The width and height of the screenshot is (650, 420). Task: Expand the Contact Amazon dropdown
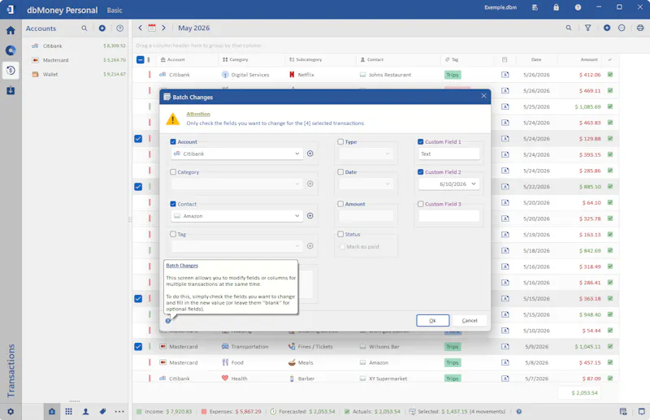[x=297, y=215]
